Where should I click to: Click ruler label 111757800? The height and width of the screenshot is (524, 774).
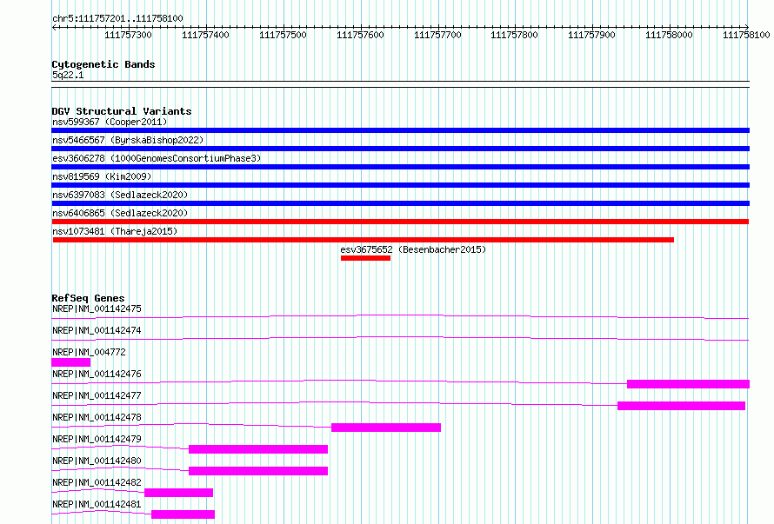514,35
